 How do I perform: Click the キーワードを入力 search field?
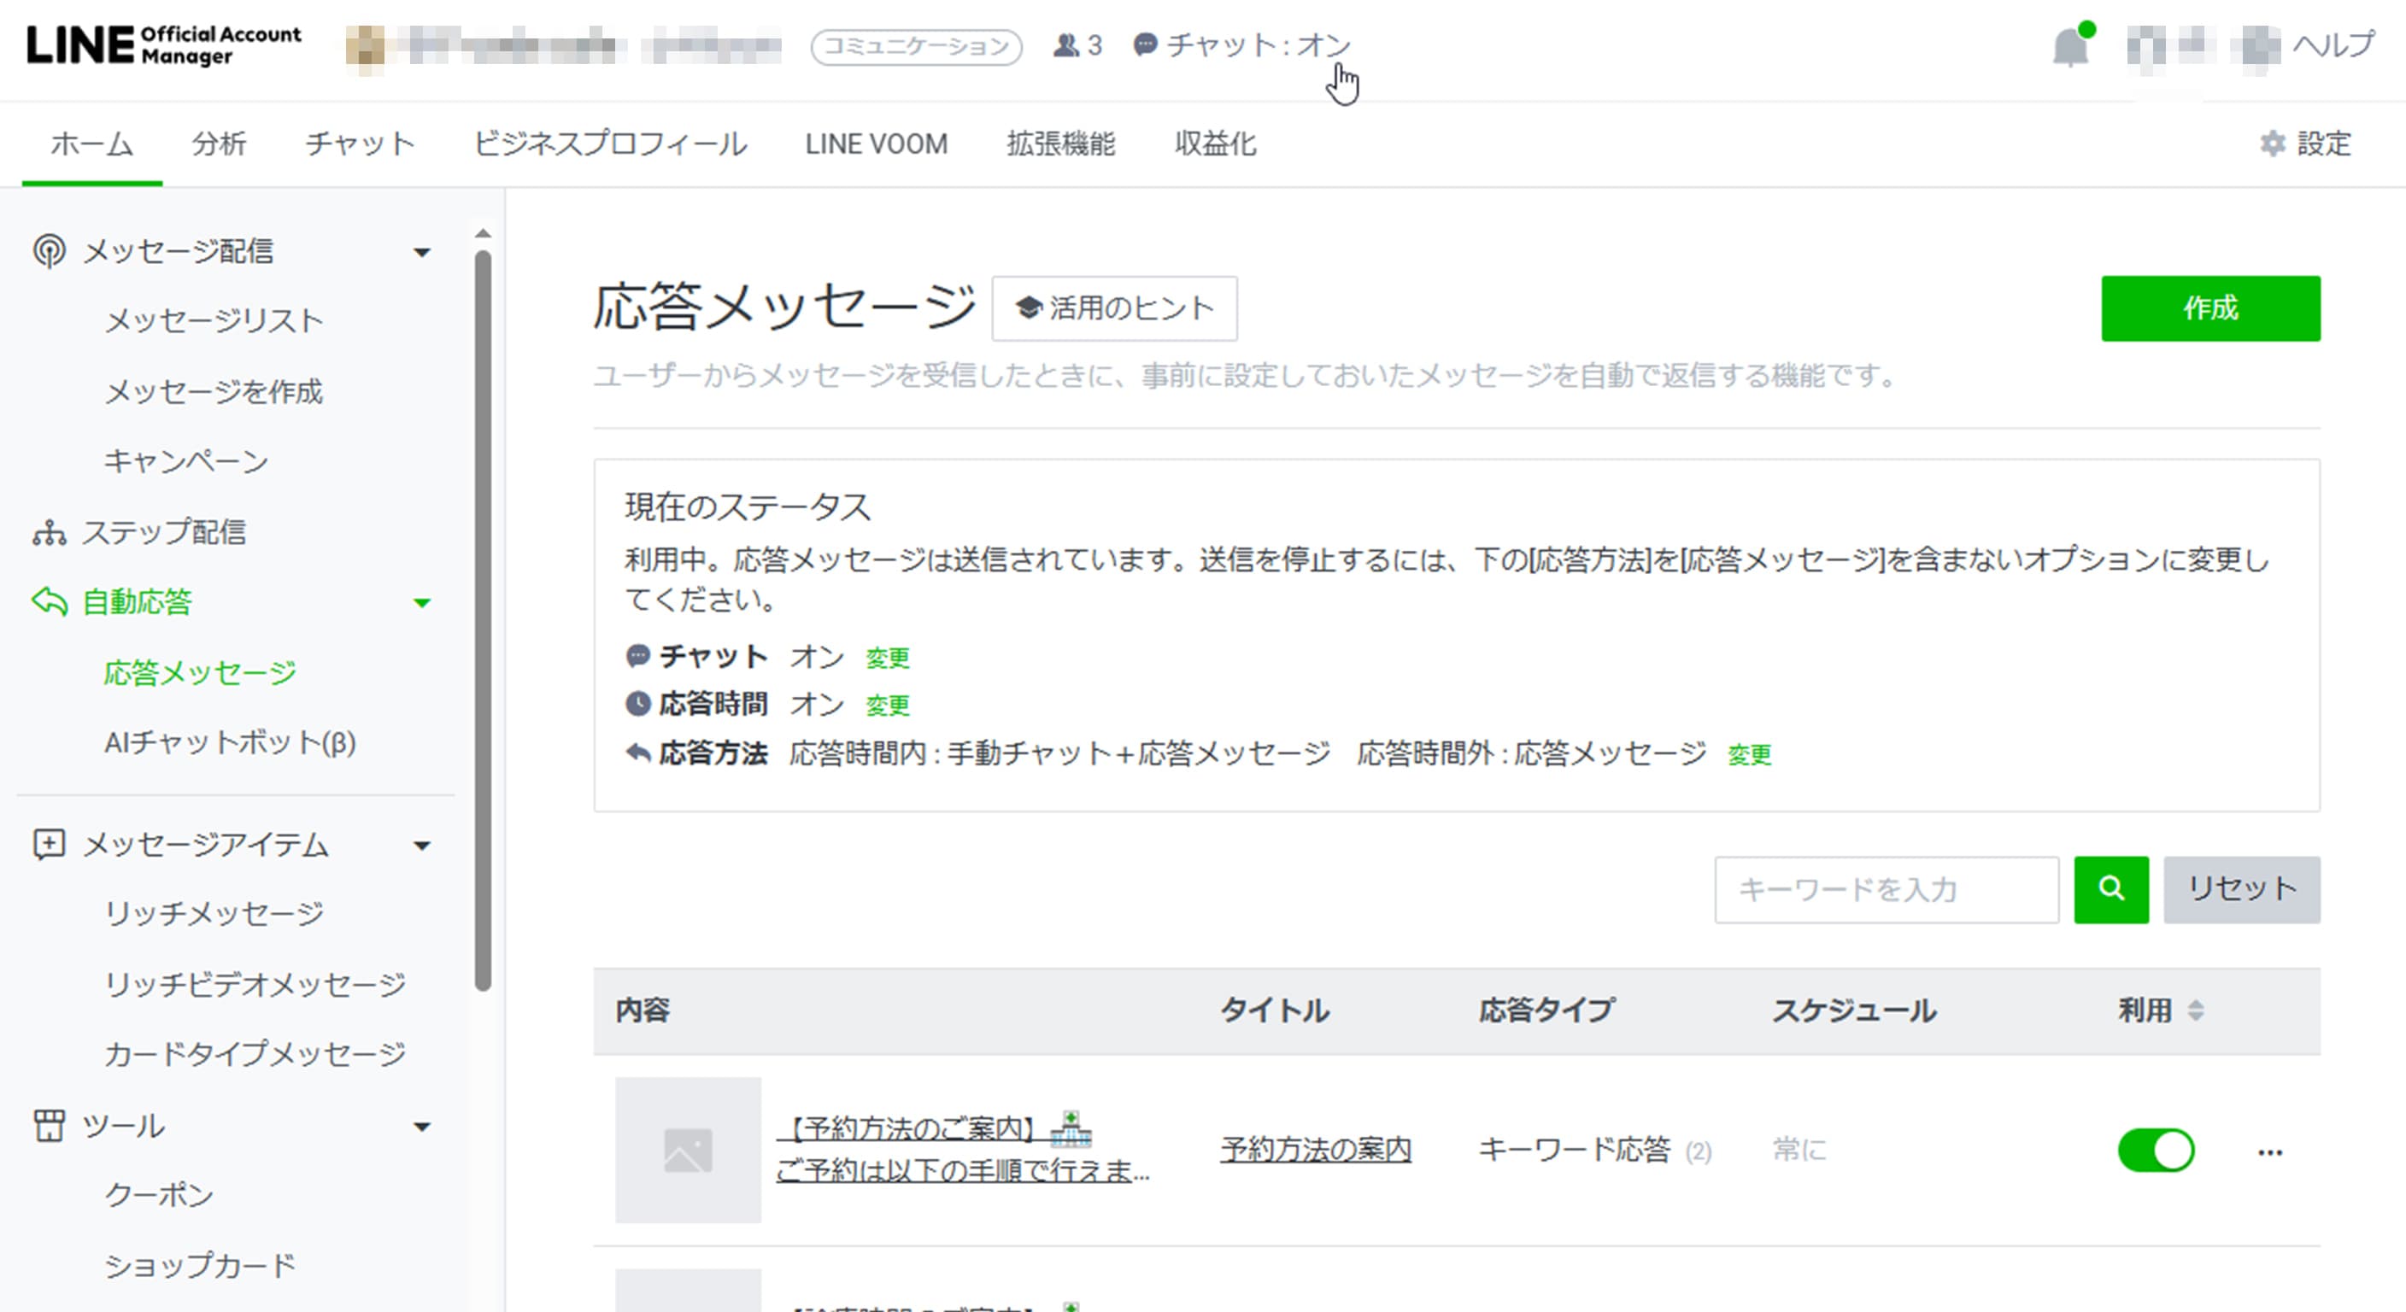tap(1887, 889)
